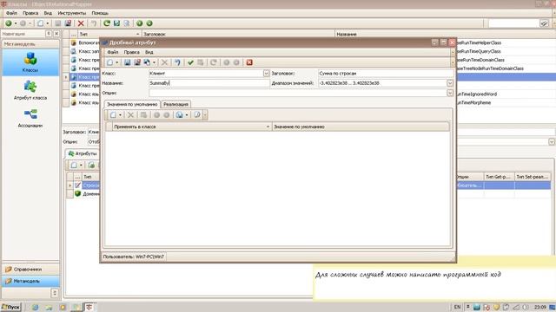Open the Диапазон значений dropdown

(450, 83)
